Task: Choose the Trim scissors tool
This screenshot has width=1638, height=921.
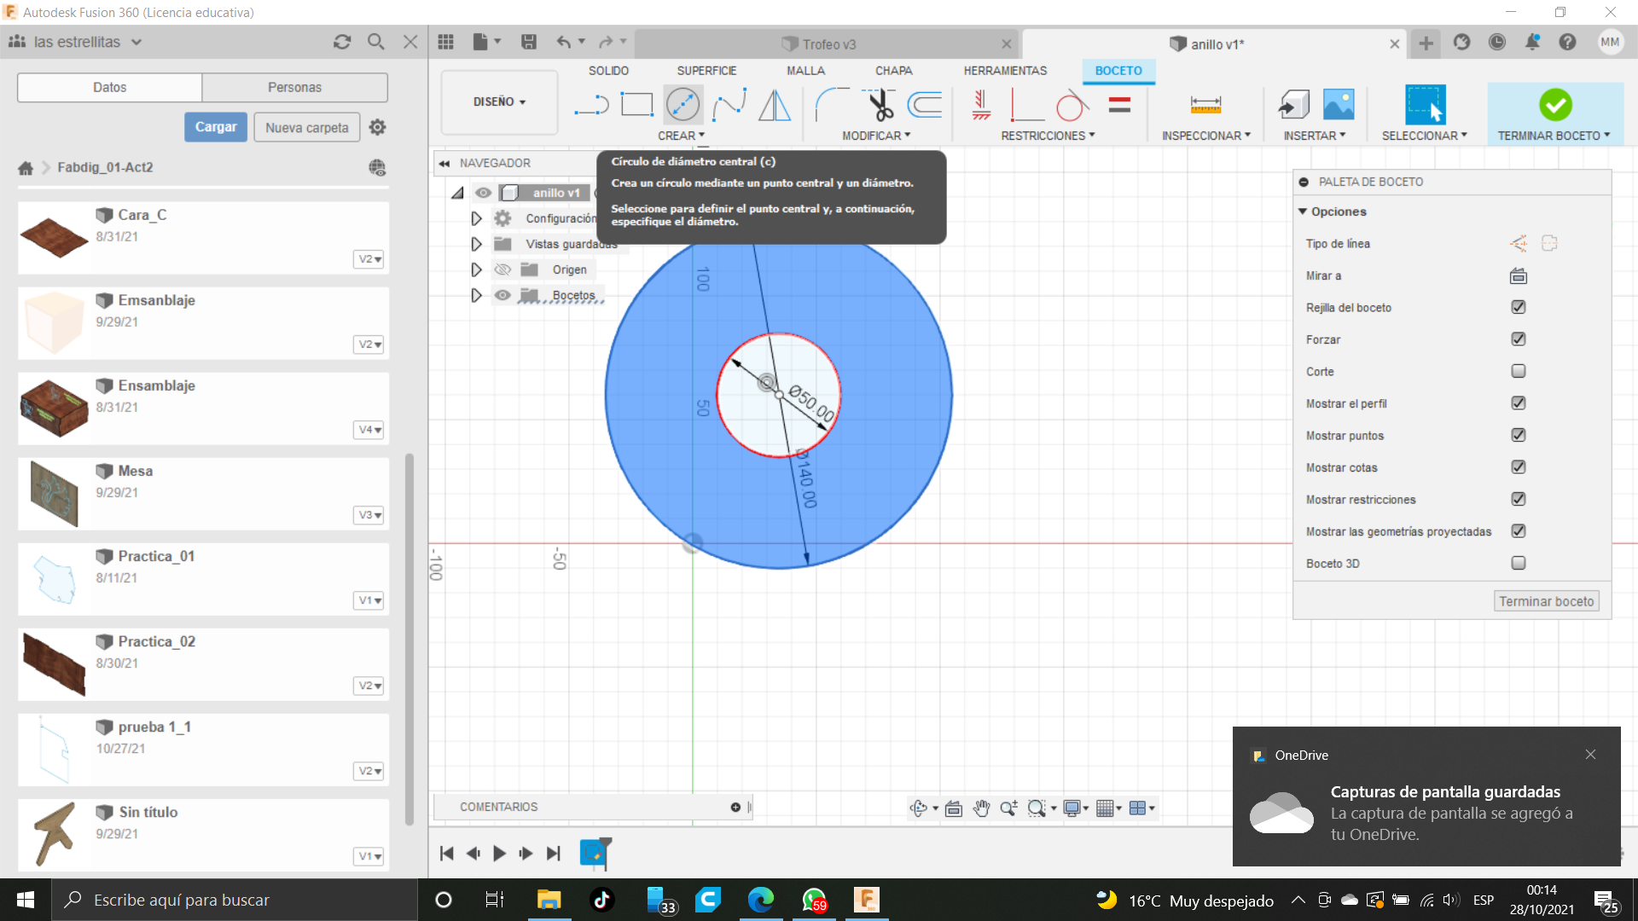Action: point(880,106)
